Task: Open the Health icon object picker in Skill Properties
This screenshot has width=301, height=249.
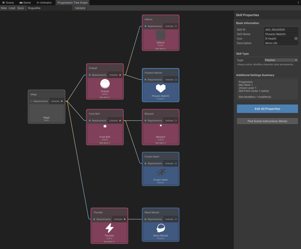Action: (296, 39)
